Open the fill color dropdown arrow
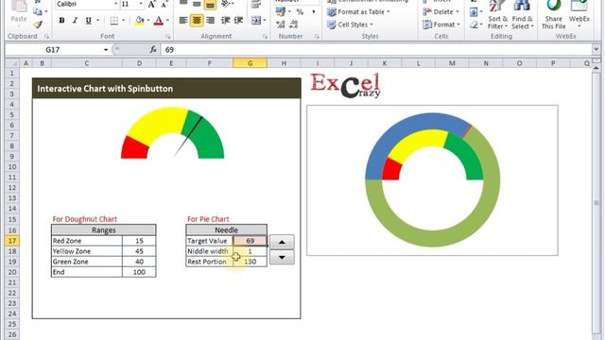Screen dimensions: 605x340 [148, 21]
